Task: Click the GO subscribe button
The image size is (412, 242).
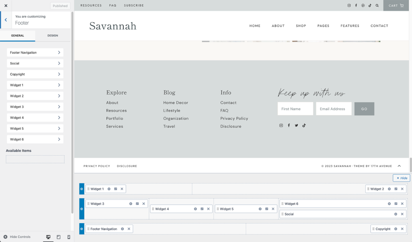Action: click(x=364, y=109)
